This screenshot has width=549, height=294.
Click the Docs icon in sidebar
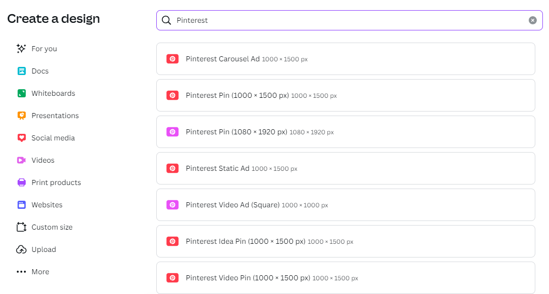coord(22,71)
